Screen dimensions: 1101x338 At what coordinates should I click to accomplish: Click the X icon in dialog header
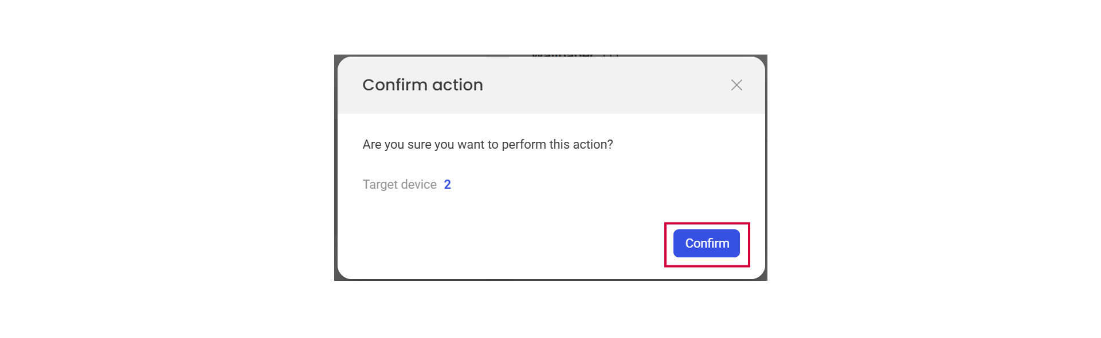(x=736, y=85)
